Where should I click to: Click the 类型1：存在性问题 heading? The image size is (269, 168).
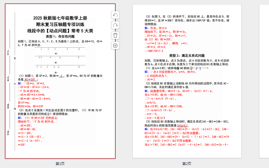[x=60, y=36]
